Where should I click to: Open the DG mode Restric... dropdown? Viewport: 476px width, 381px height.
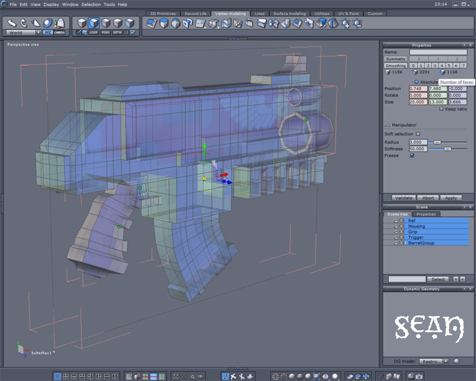(434, 361)
